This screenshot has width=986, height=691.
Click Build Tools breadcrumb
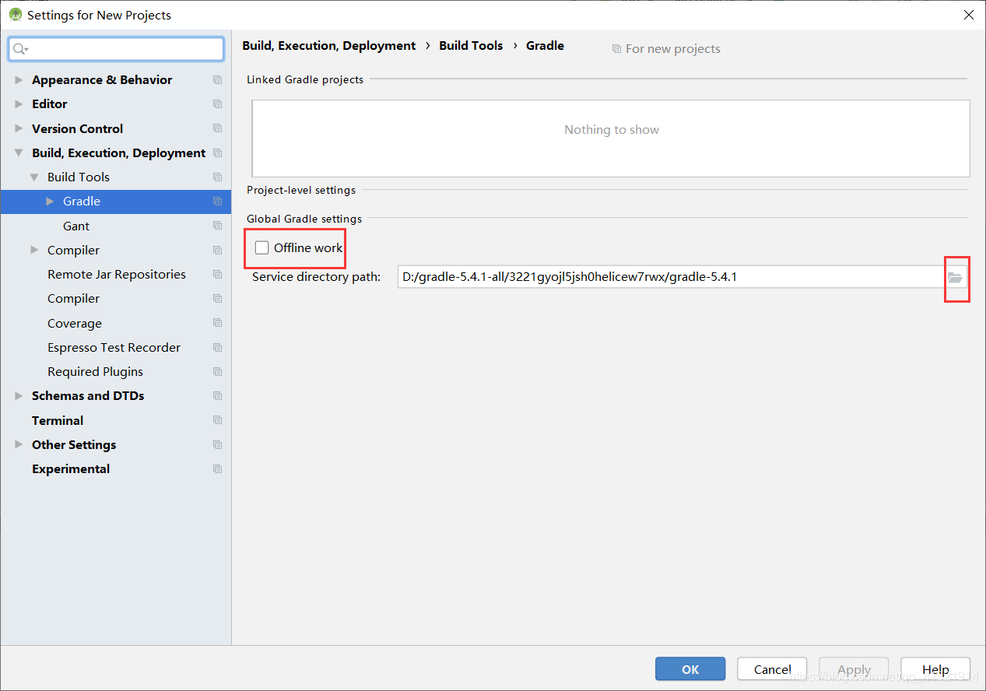pos(471,46)
